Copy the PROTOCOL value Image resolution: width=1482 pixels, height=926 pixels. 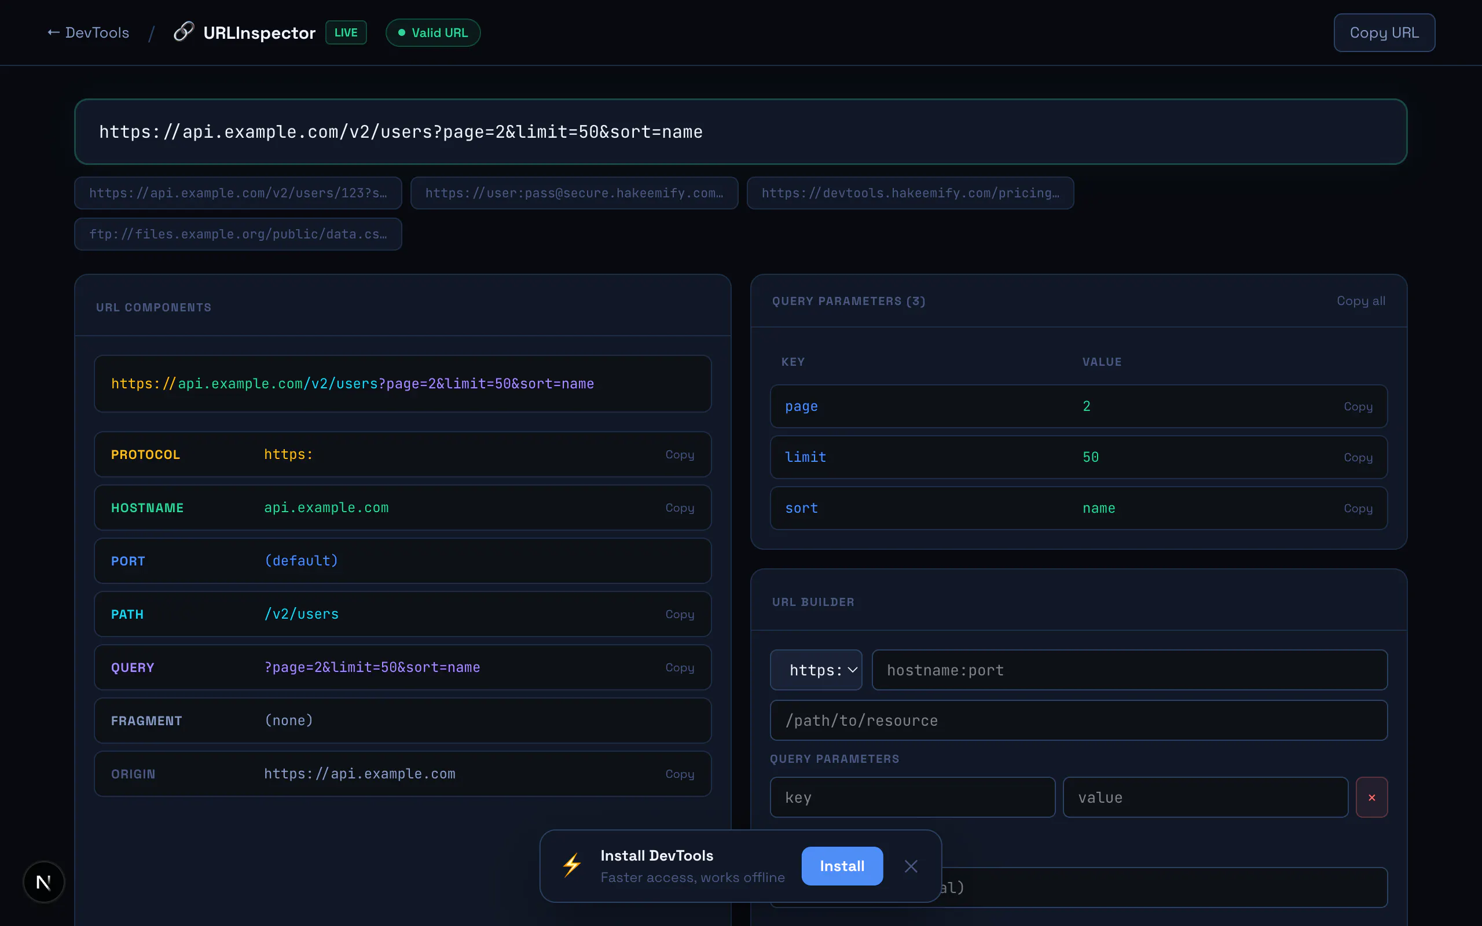(x=680, y=454)
